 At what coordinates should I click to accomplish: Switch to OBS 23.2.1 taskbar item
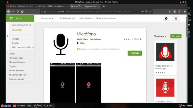pos(44,106)
